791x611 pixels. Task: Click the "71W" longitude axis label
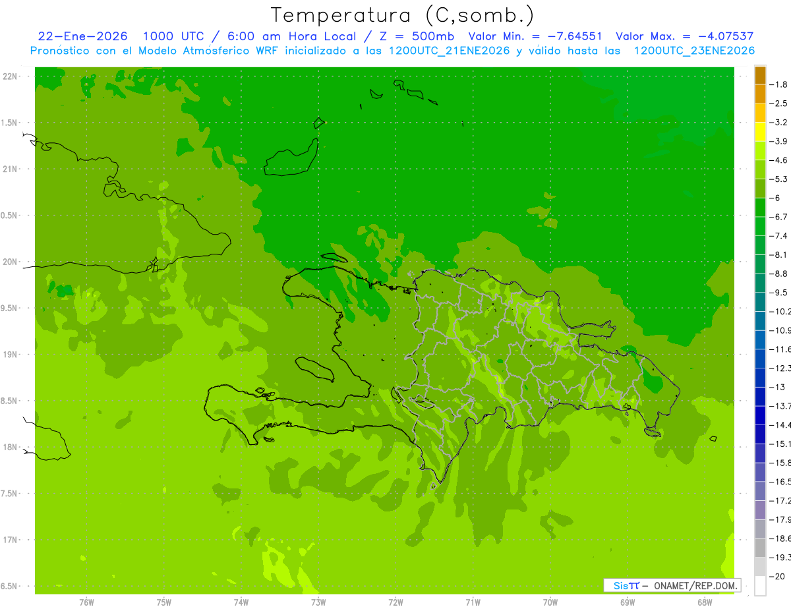coord(473,602)
